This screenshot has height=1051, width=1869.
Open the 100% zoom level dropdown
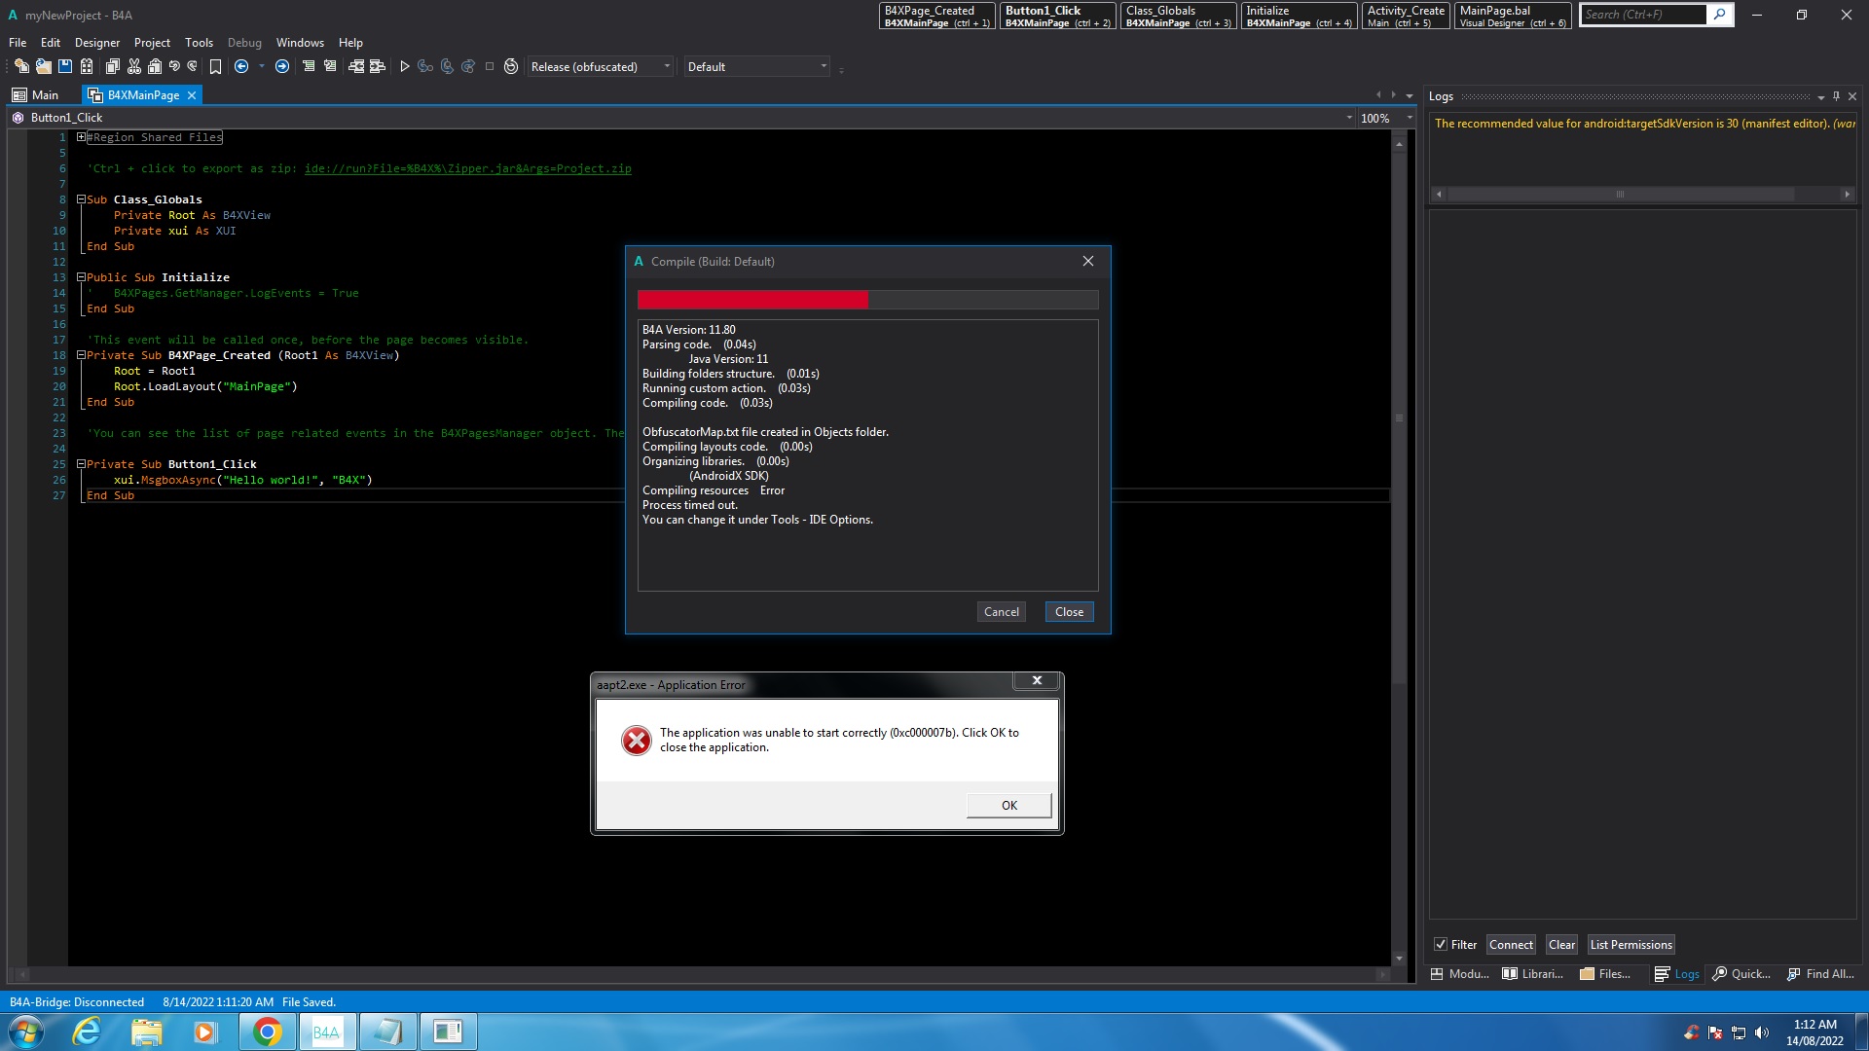pos(1409,118)
